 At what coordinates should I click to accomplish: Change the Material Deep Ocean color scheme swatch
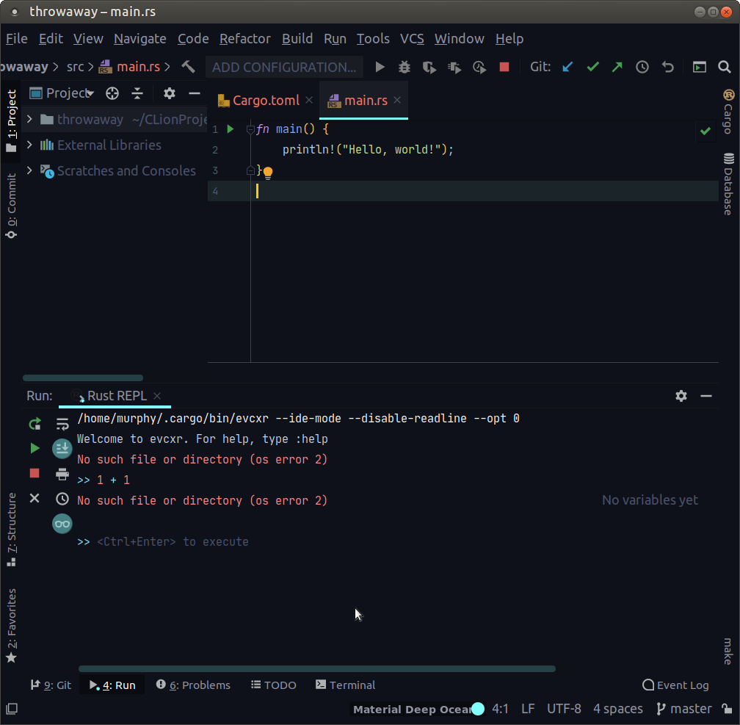478,709
